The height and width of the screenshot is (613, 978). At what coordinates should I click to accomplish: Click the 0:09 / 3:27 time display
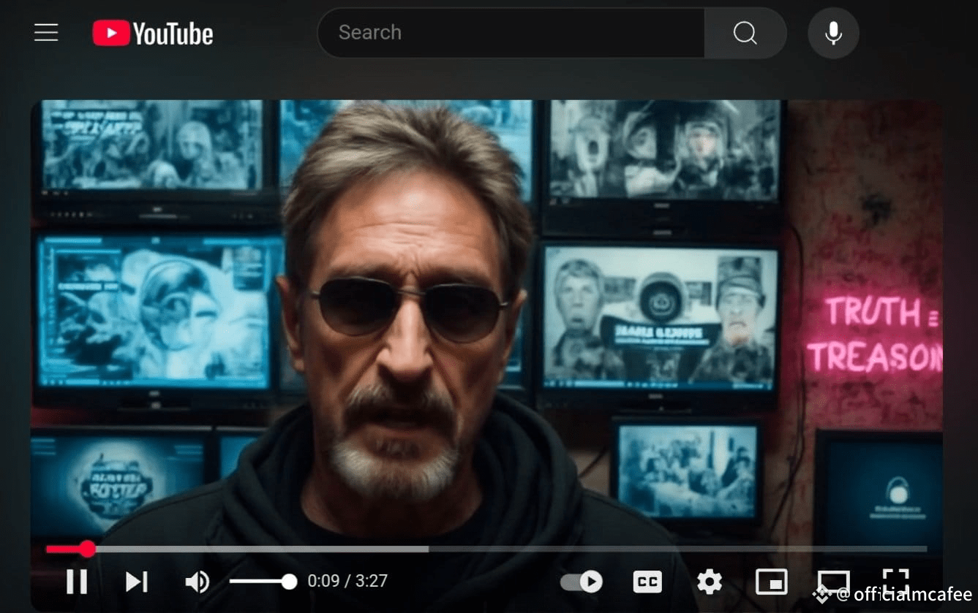(347, 582)
